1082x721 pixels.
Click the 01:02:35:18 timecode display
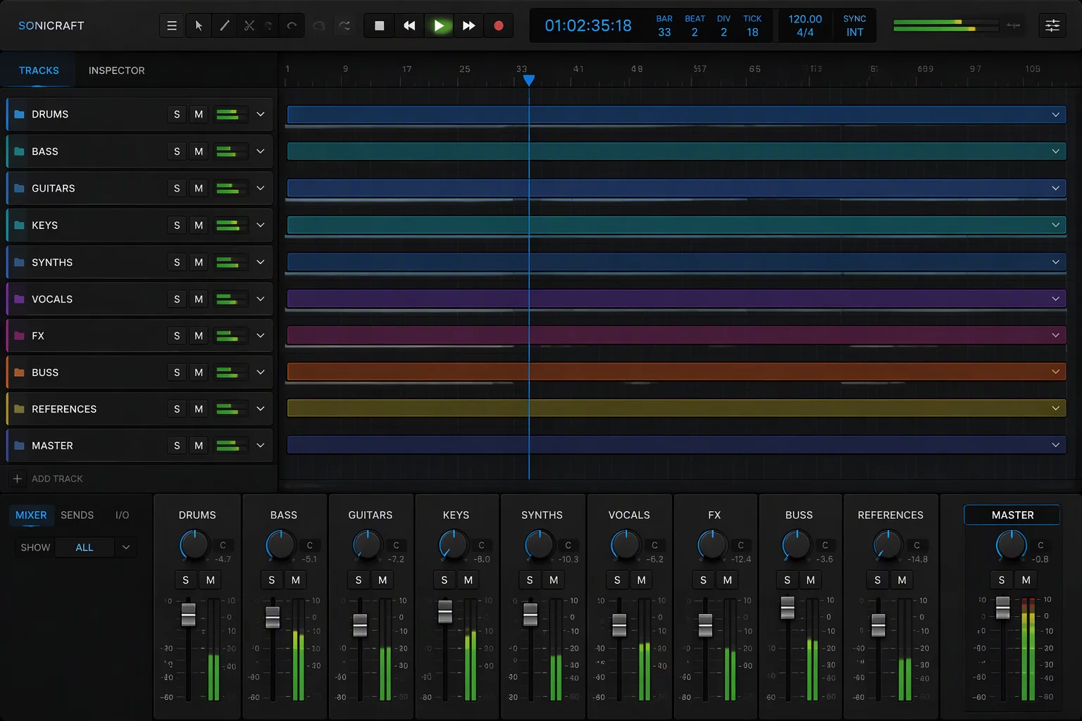click(588, 26)
